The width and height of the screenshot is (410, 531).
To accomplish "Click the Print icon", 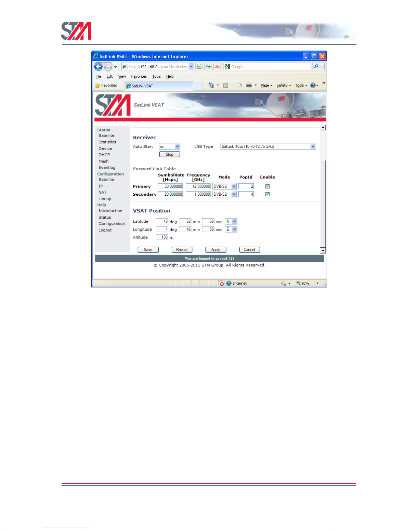I will [249, 85].
